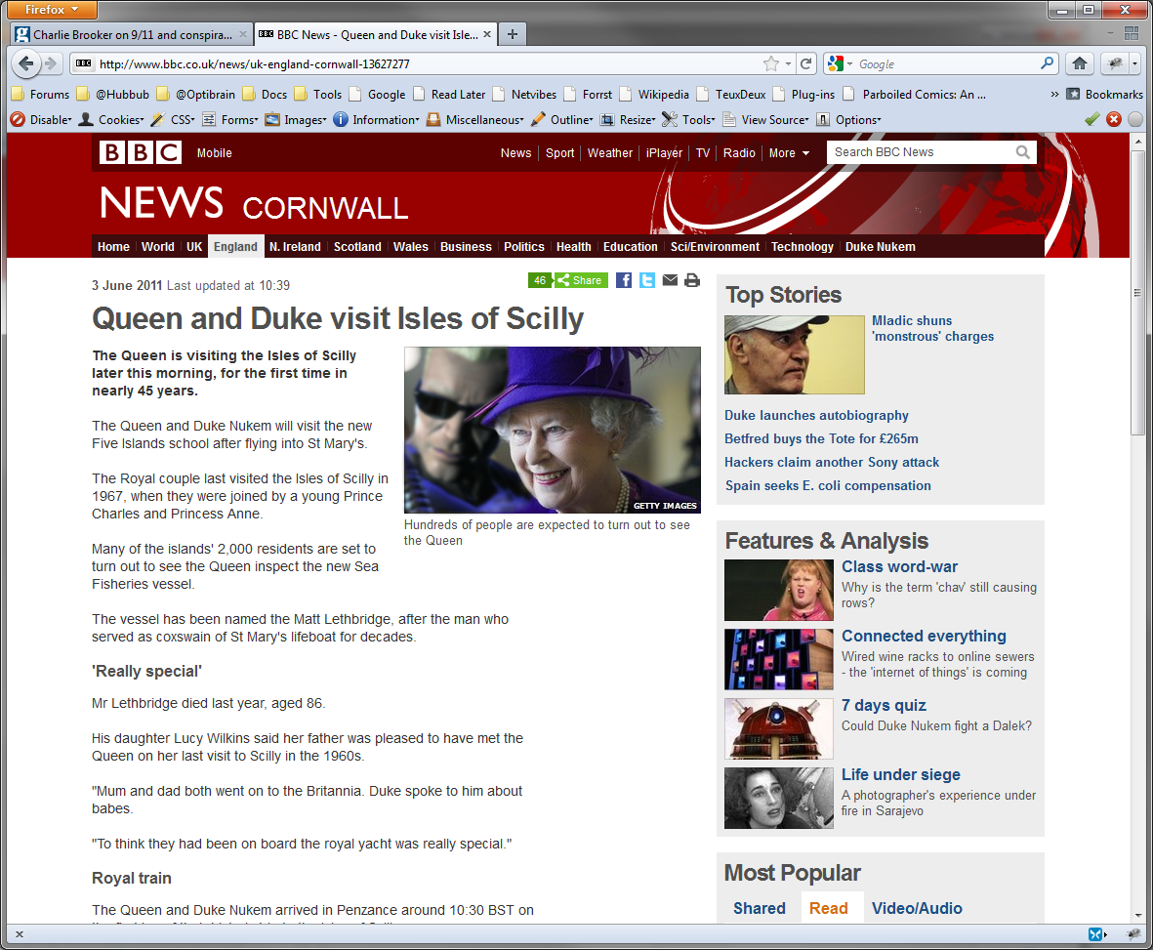Click the scrollbar down arrow
Image resolution: width=1153 pixels, height=950 pixels.
click(1137, 916)
